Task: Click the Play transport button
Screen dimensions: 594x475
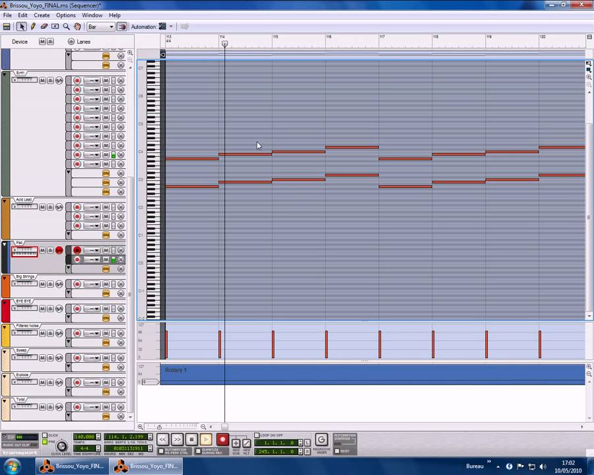Action: click(x=206, y=439)
